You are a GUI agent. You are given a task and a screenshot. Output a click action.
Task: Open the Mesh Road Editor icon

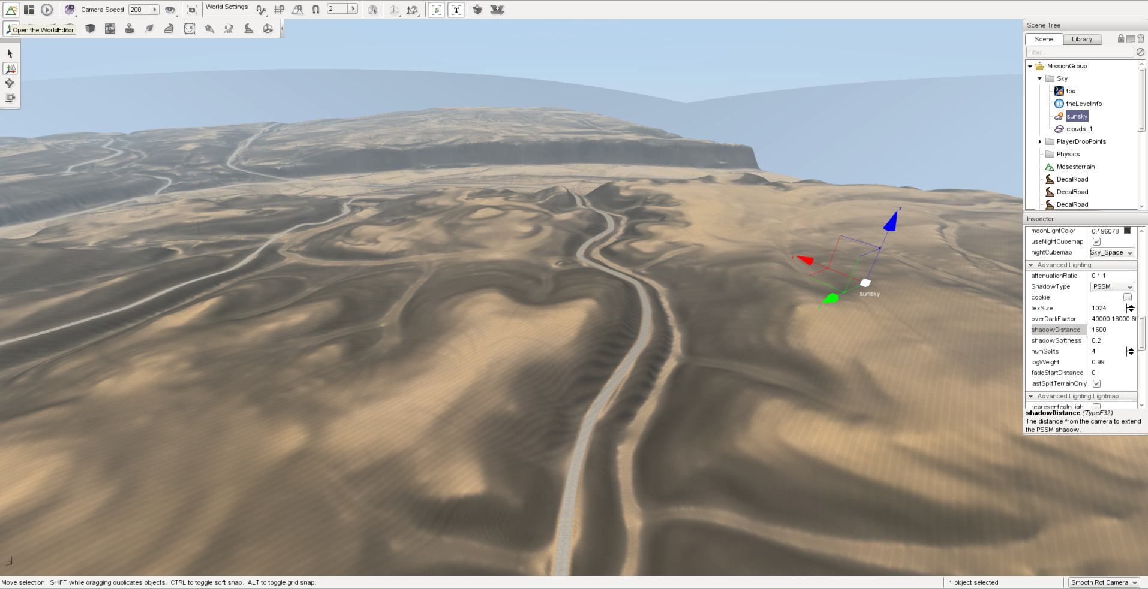(169, 29)
